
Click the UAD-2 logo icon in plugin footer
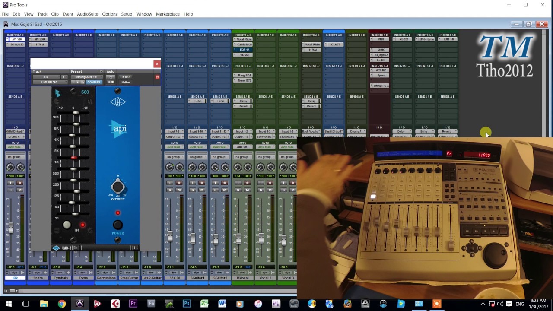click(x=56, y=248)
